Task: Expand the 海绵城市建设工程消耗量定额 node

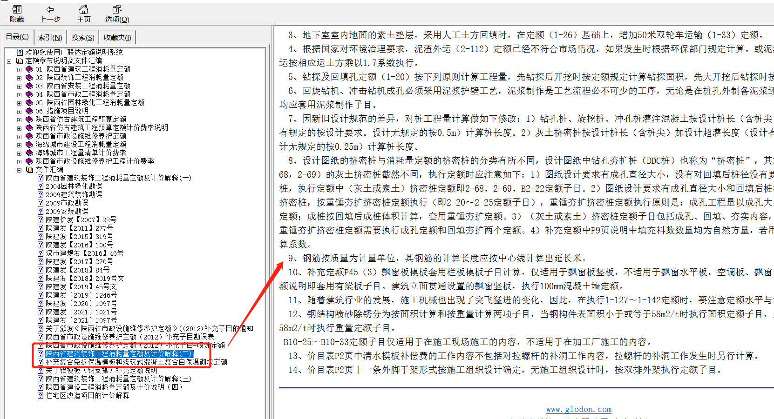Action: tap(20, 145)
